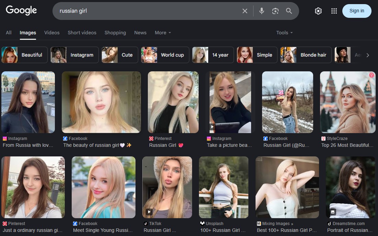Open quick settings gear icon
Viewport: 378px width, 236px height.
click(x=318, y=11)
